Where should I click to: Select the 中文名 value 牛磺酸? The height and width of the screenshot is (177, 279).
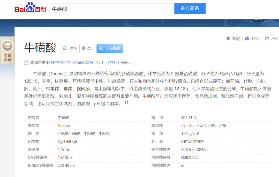[x=63, y=117]
